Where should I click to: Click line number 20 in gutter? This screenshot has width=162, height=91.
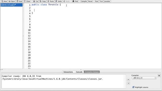tap(29, 58)
